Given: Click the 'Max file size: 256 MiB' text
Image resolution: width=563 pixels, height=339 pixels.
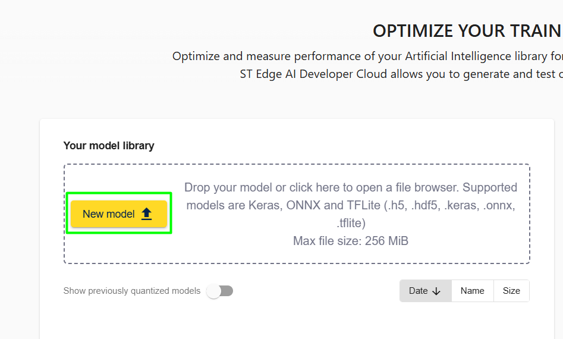Looking at the screenshot, I should click(x=350, y=241).
